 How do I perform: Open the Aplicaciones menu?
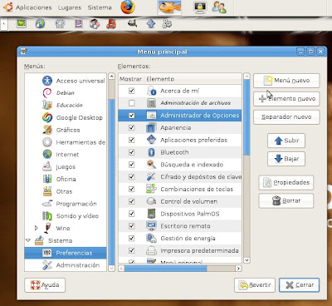tap(34, 7)
